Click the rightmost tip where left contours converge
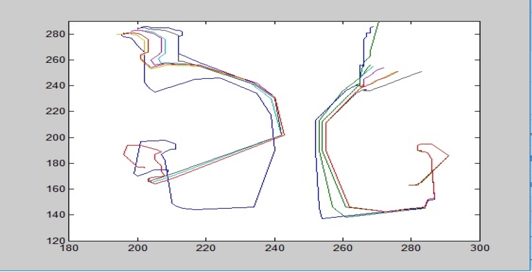Image resolution: width=532 pixels, height=272 pixels. coord(284,135)
